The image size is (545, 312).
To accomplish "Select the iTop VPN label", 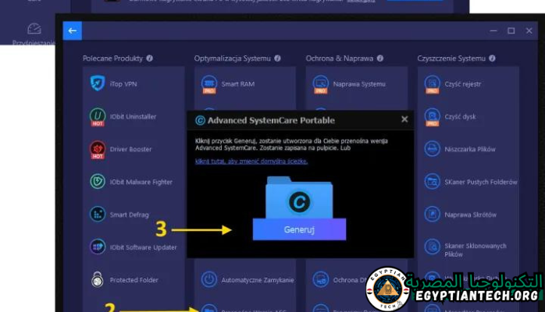I will (x=123, y=84).
